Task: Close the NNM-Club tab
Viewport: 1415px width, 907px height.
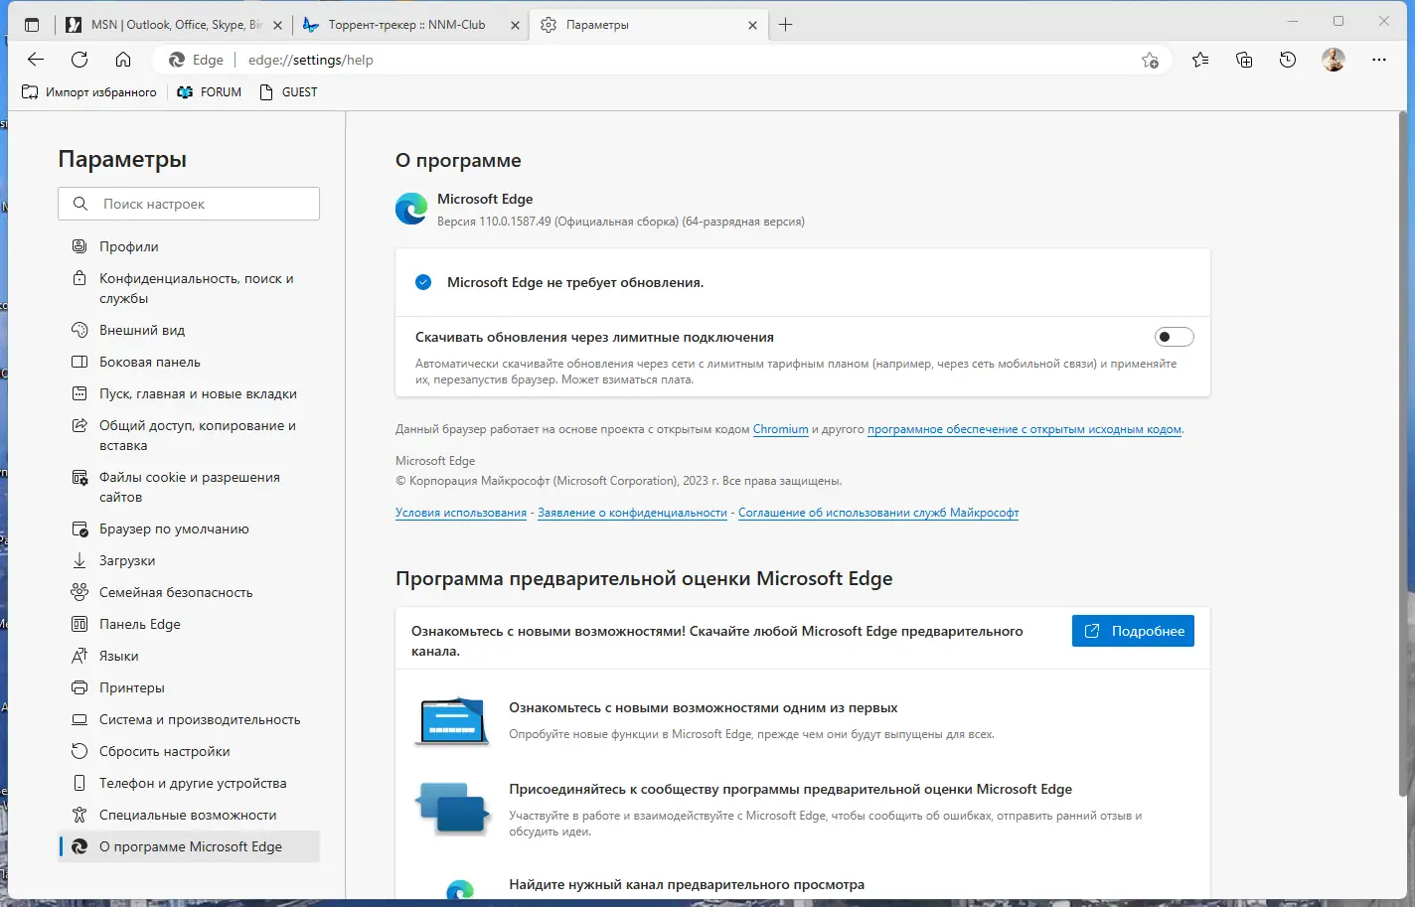Action: (x=515, y=25)
